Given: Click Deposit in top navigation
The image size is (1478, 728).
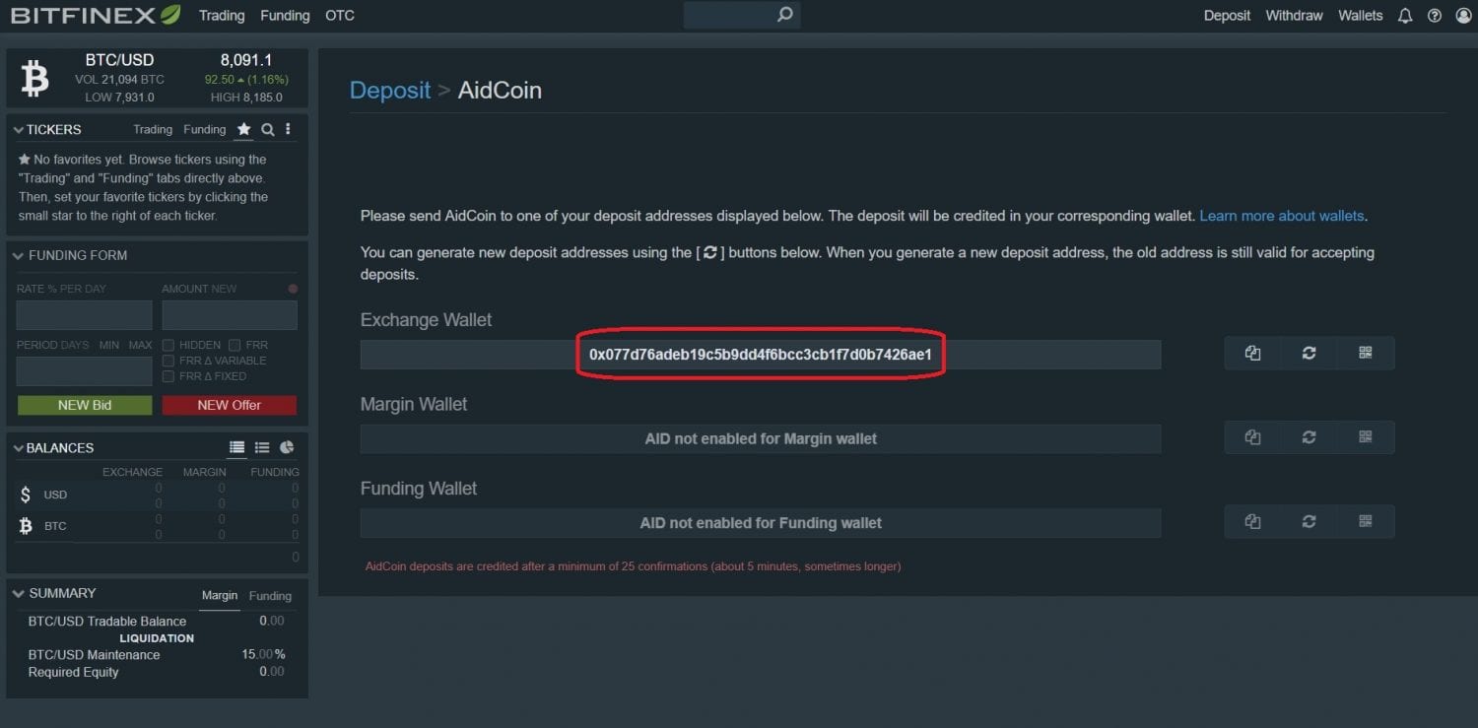Looking at the screenshot, I should pos(1227,16).
